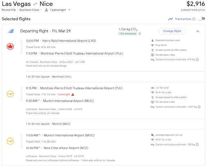Click the Track prices info icon

click(194, 19)
